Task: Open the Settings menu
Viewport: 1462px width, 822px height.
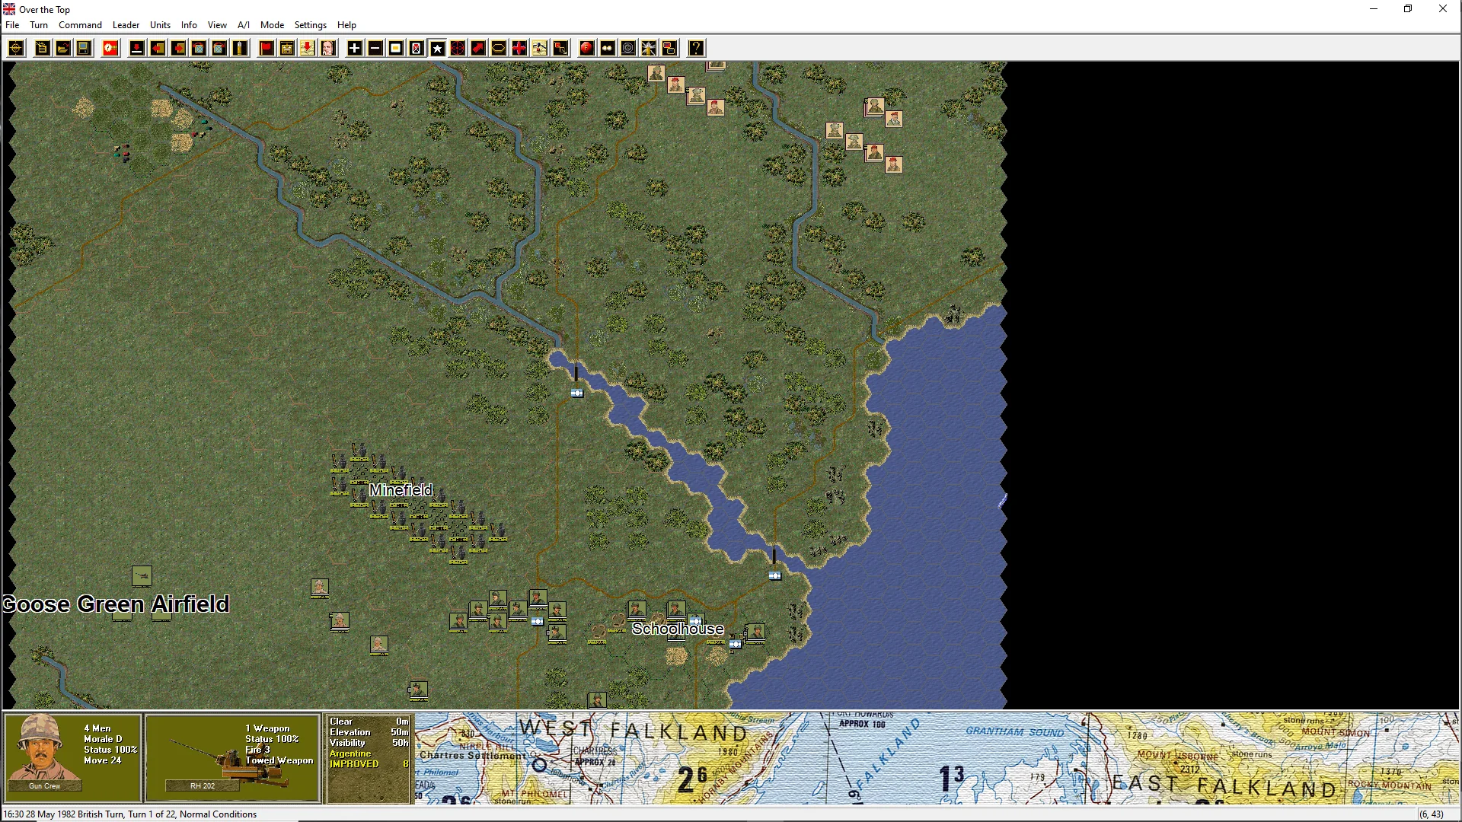Action: [x=310, y=25]
